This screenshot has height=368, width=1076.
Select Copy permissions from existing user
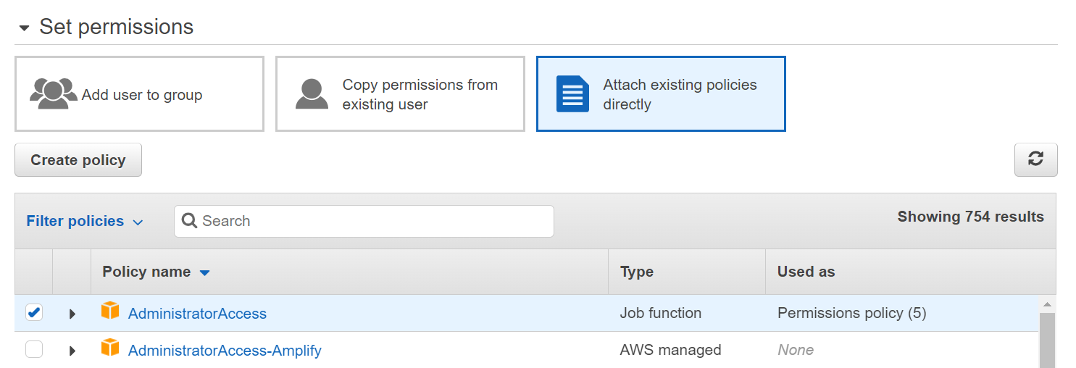[x=400, y=94]
